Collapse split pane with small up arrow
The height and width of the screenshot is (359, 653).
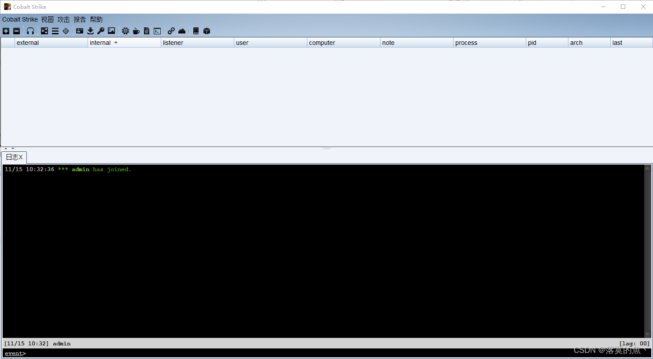click(x=6, y=149)
